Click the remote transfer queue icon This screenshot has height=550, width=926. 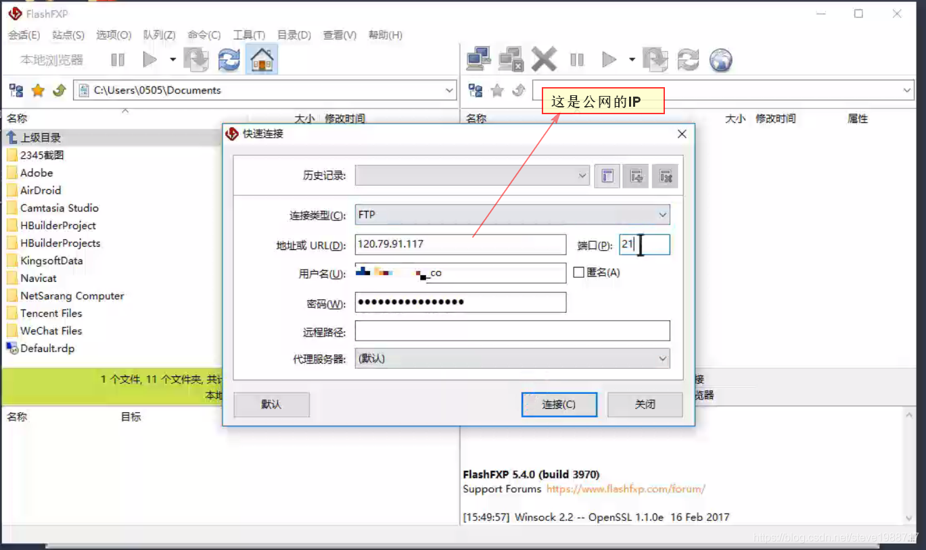pos(655,60)
